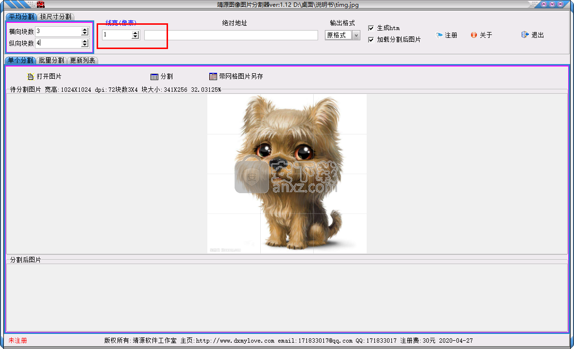The image size is (574, 349).
Task: Click the title bar minimize-up round button
Action: (544, 4)
